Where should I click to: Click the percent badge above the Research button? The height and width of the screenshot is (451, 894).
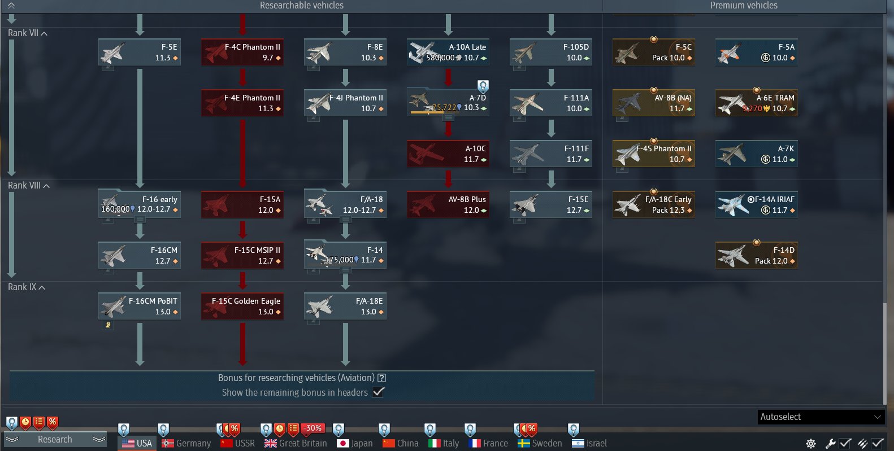pyautogui.click(x=53, y=422)
